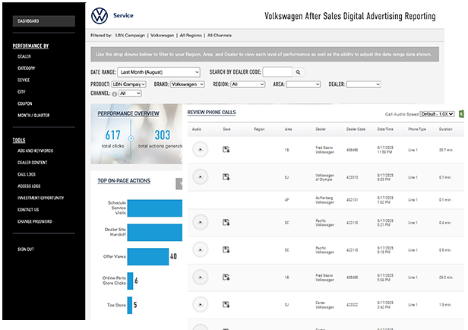The image size is (468, 330).
Task: Open Ads and Keywords tool
Action: click(x=35, y=151)
